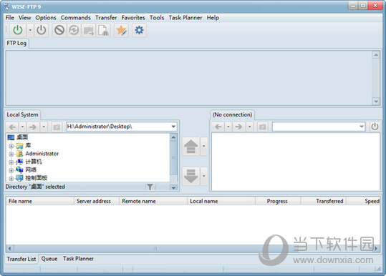
Task: Open settings via blue gear icon
Action: click(139, 30)
